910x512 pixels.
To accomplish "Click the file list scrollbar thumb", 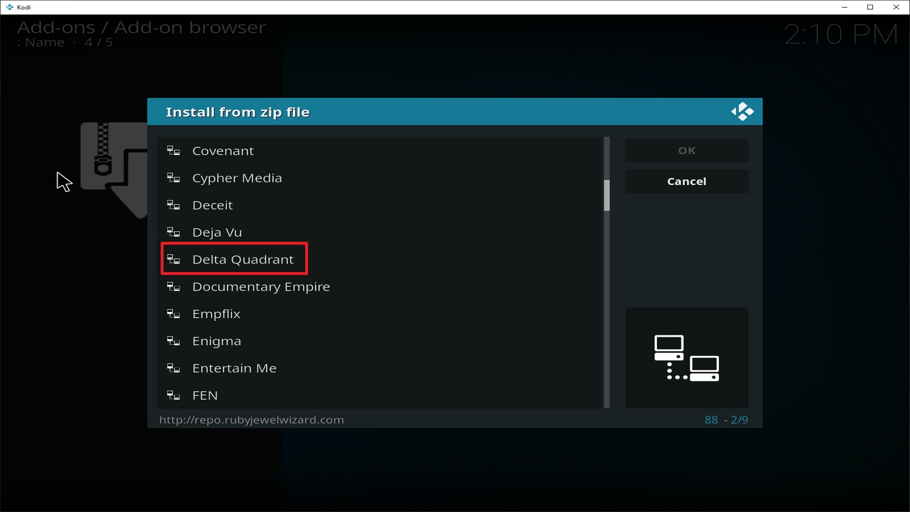I will pyautogui.click(x=607, y=195).
